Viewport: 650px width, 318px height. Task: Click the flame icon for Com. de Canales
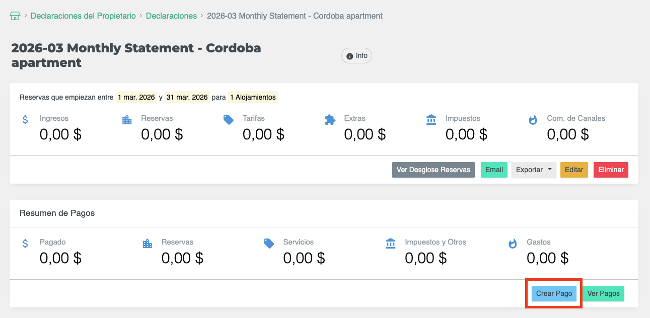click(533, 120)
